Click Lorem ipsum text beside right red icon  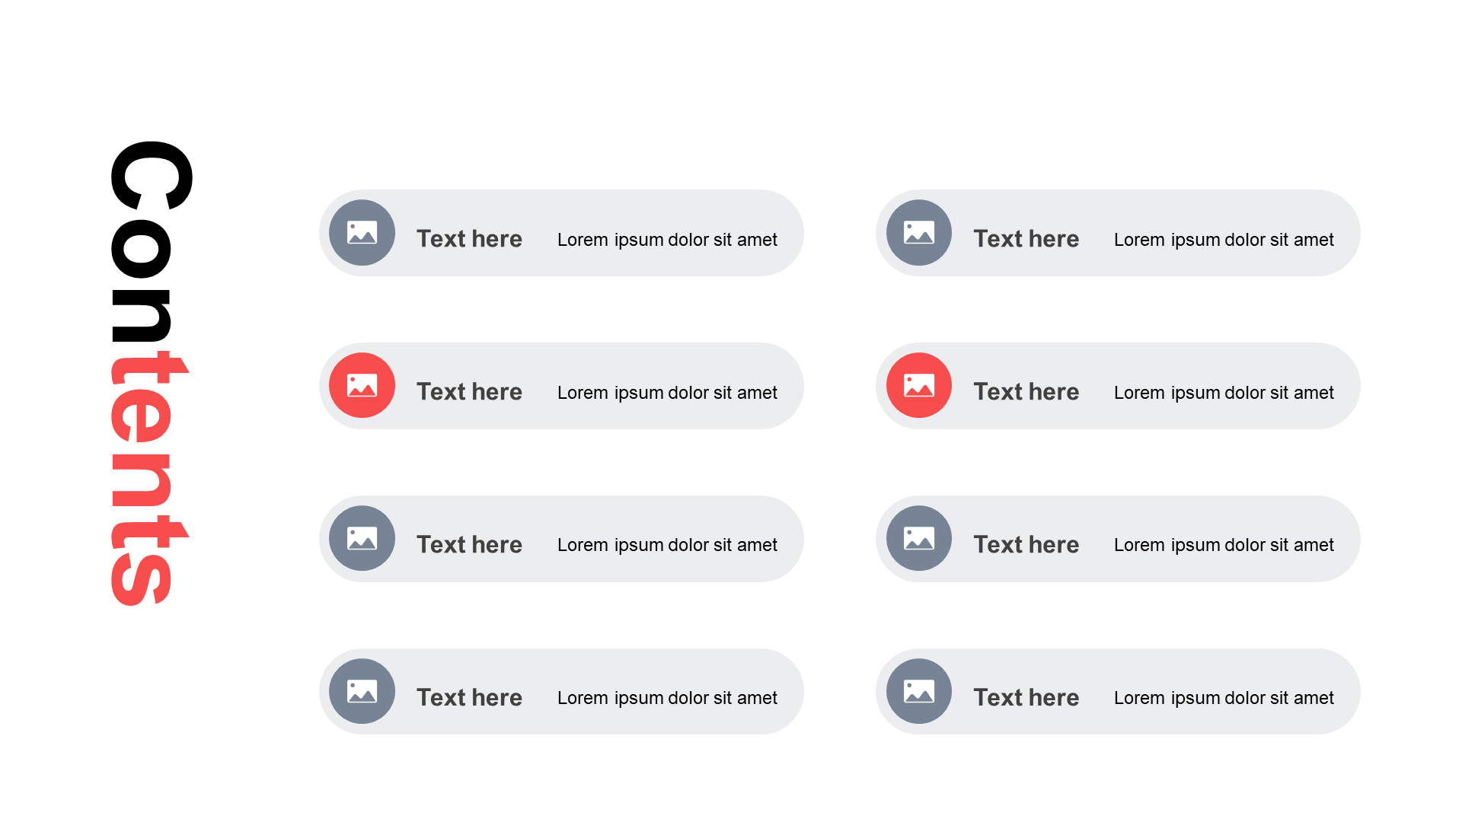click(1224, 393)
